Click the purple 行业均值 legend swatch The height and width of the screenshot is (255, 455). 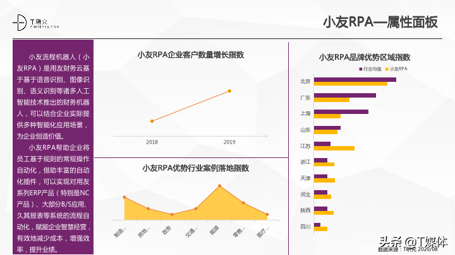click(x=361, y=69)
